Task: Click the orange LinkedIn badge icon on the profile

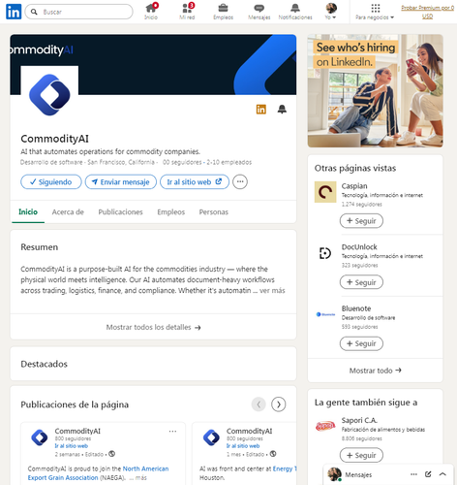Action: click(x=261, y=110)
